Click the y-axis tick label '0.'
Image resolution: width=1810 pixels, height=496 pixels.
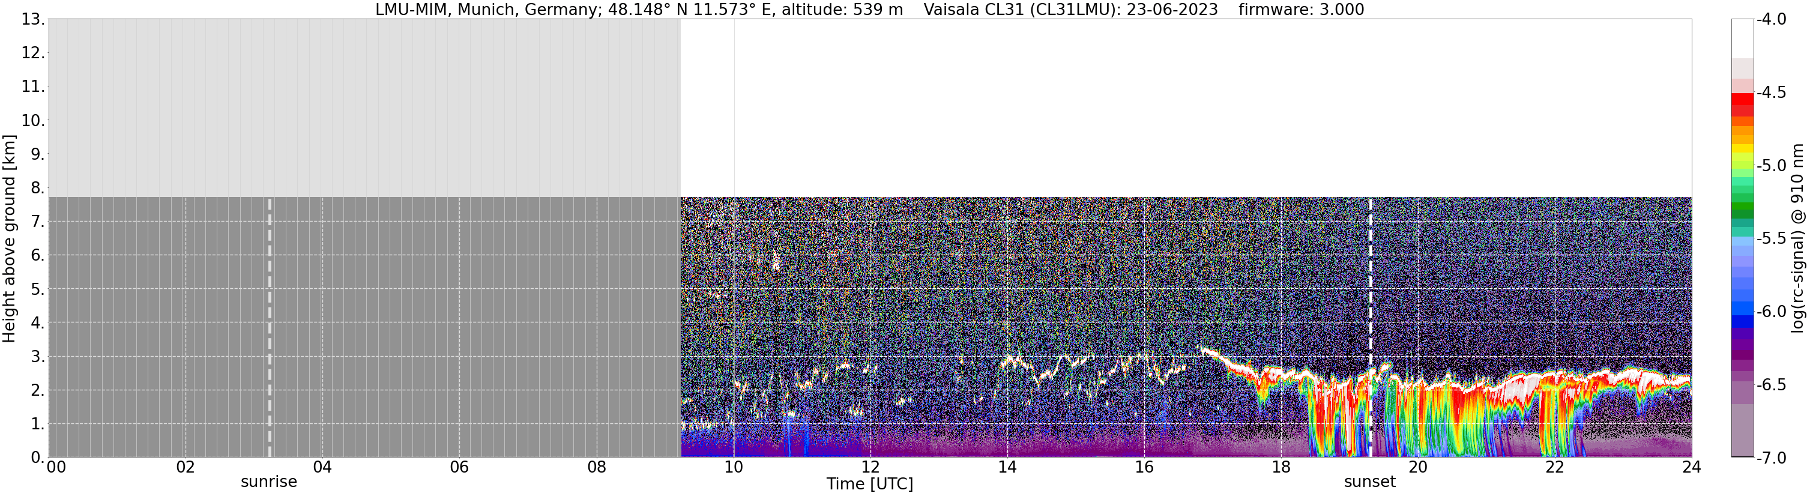click(x=38, y=458)
